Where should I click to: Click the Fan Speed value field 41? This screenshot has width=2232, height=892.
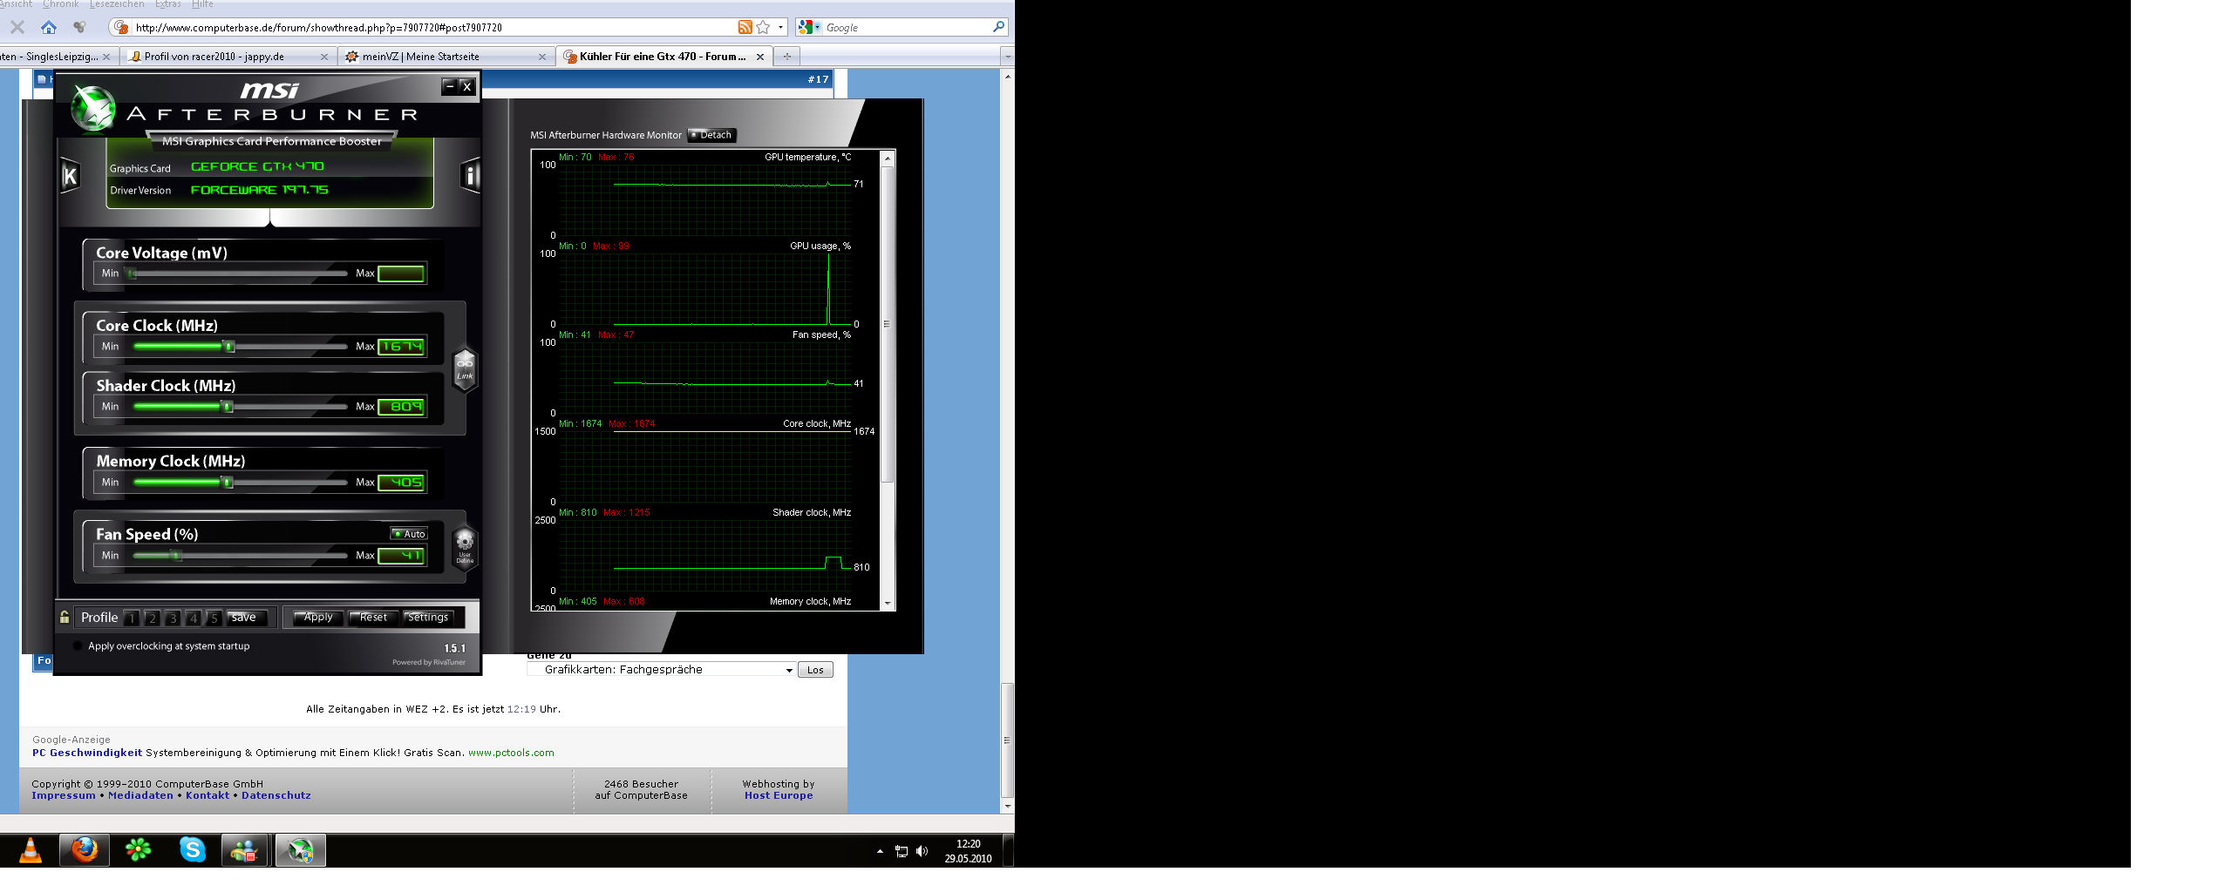401,556
